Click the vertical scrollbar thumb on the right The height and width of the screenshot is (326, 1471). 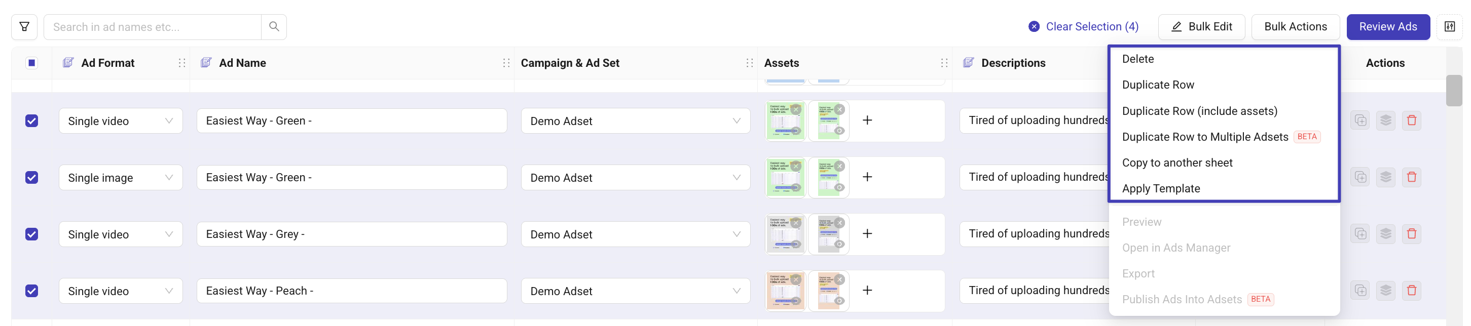click(x=1453, y=91)
